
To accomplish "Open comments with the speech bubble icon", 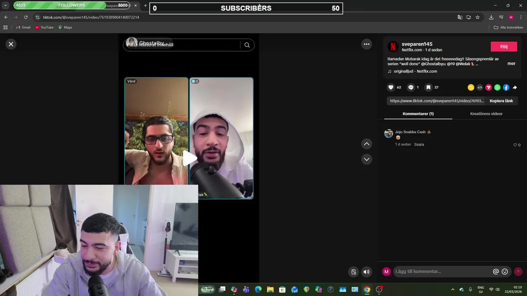I will coord(410,87).
